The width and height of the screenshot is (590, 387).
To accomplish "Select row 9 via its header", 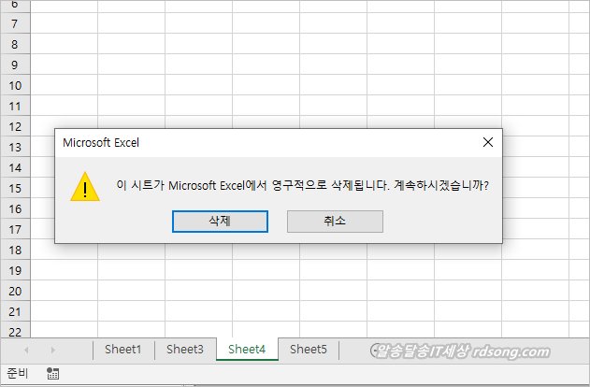I will tap(14, 64).
